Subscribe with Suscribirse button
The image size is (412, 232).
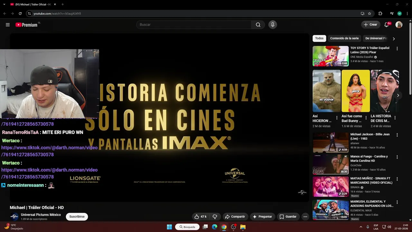pyautogui.click(x=77, y=217)
